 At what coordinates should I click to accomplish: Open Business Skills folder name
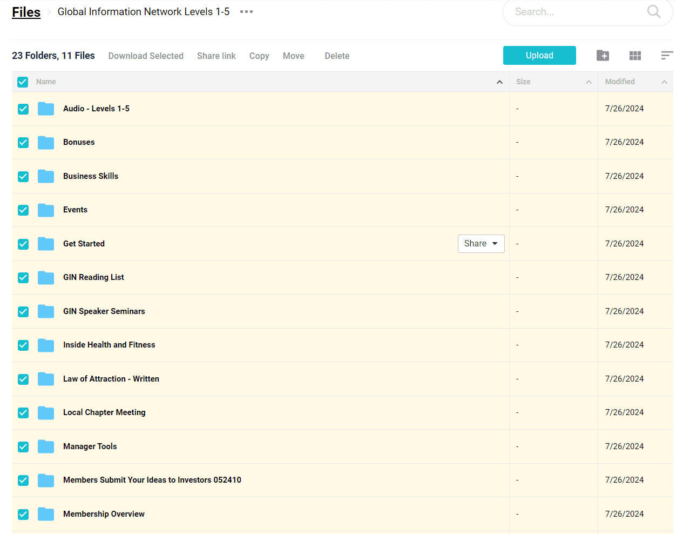coord(91,176)
